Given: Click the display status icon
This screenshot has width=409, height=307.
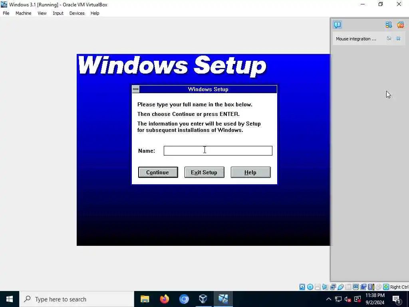Looking at the screenshot, I should [355, 287].
